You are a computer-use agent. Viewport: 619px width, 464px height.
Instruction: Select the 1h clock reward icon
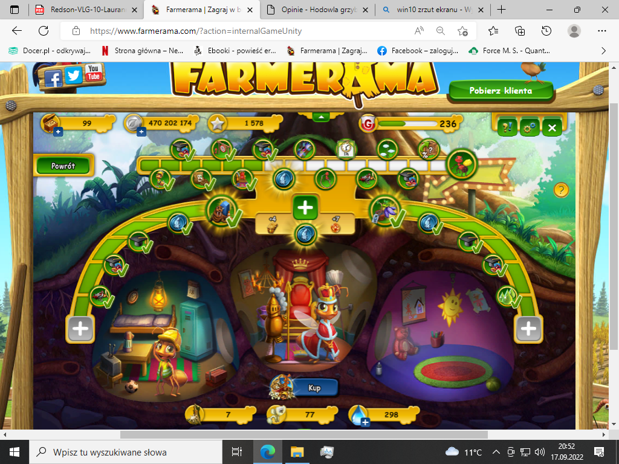[346, 149]
